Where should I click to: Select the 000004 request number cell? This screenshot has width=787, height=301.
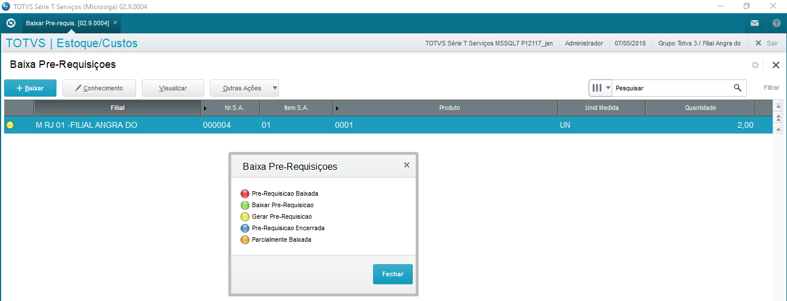tap(231, 125)
